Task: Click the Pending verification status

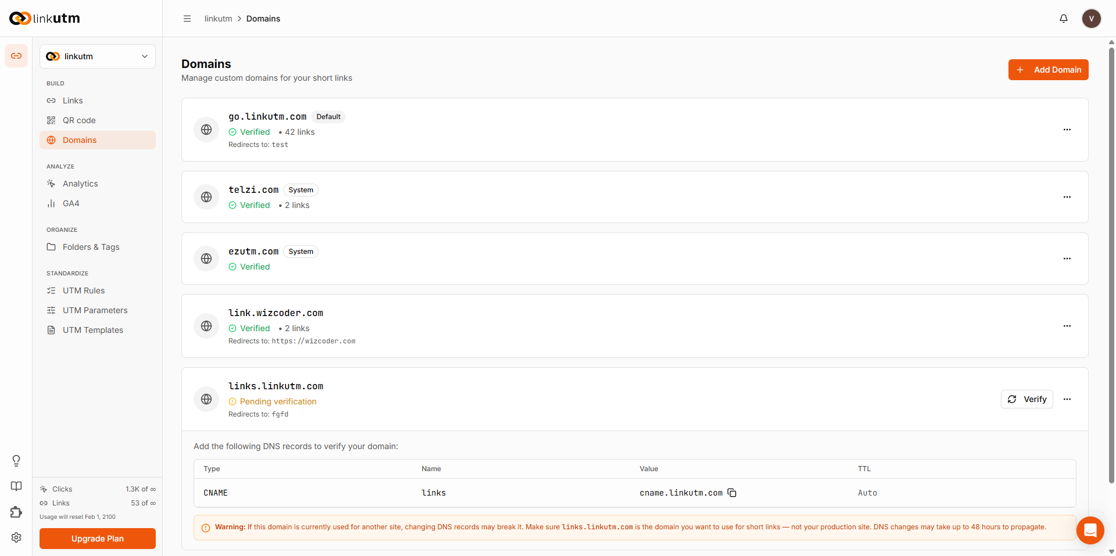Action: pos(273,401)
